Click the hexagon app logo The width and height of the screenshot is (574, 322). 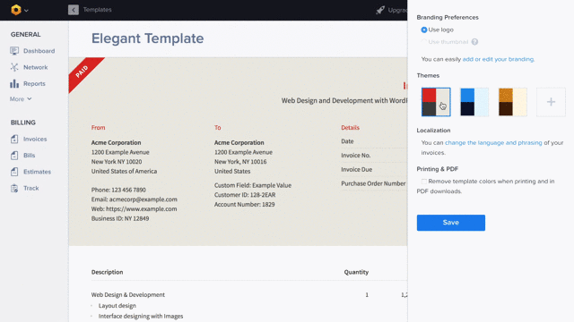pyautogui.click(x=16, y=10)
